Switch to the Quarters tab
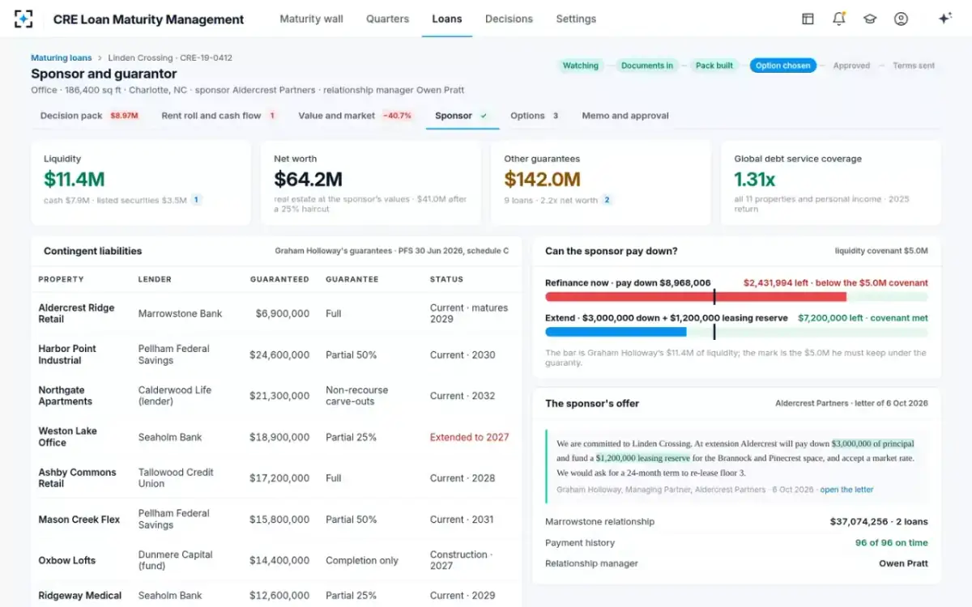This screenshot has width=972, height=607. pos(387,19)
